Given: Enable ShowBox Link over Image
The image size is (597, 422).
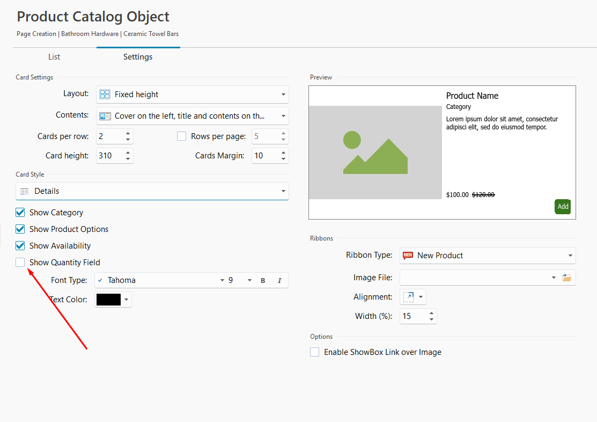Looking at the screenshot, I should [x=315, y=353].
